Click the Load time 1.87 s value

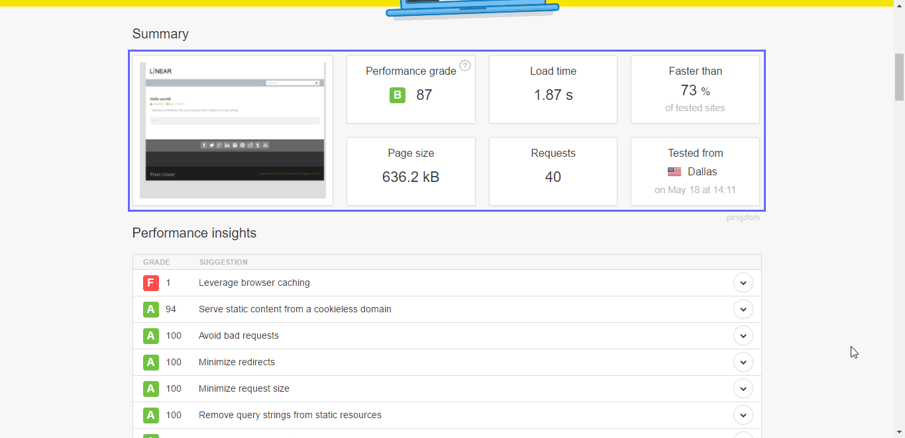tap(553, 95)
